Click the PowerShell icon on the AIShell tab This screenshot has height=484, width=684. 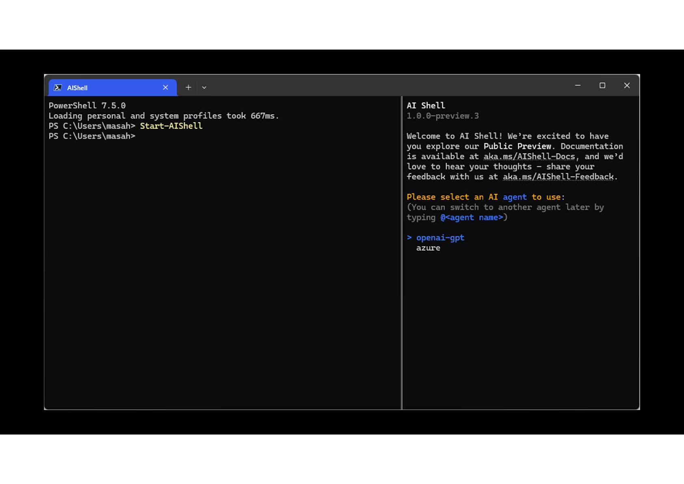[58, 88]
